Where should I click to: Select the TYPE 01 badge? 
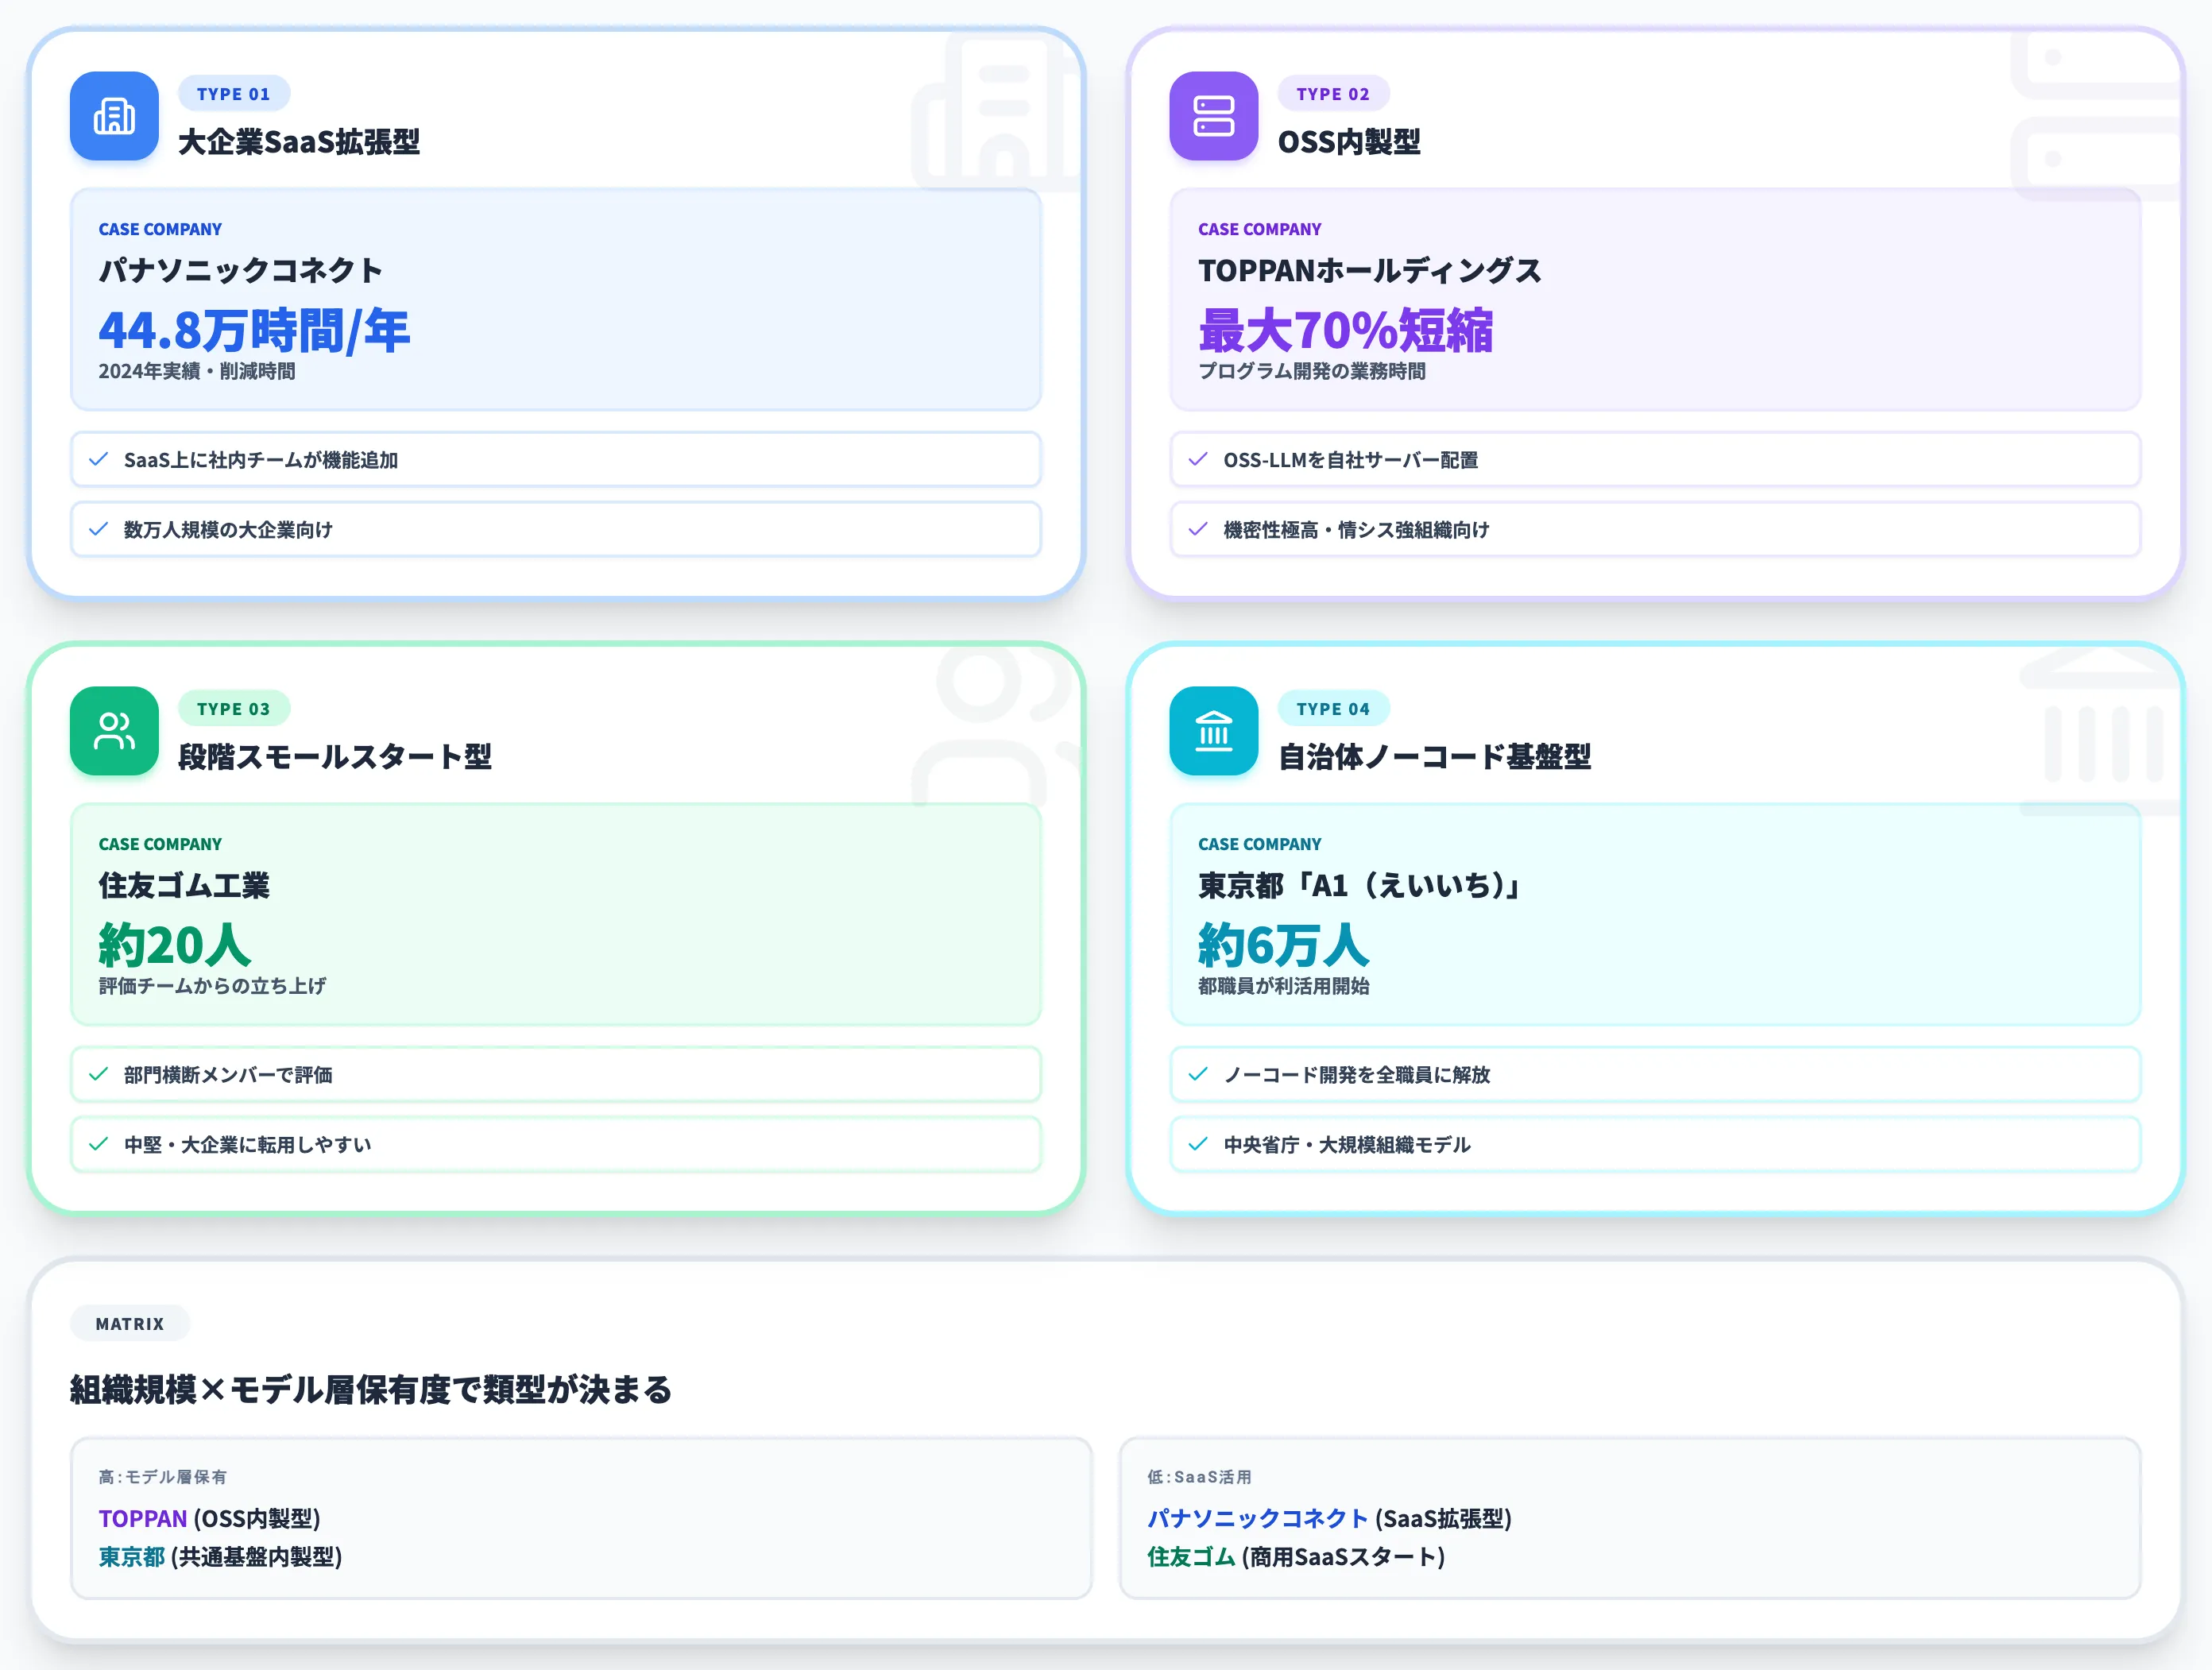pos(234,94)
